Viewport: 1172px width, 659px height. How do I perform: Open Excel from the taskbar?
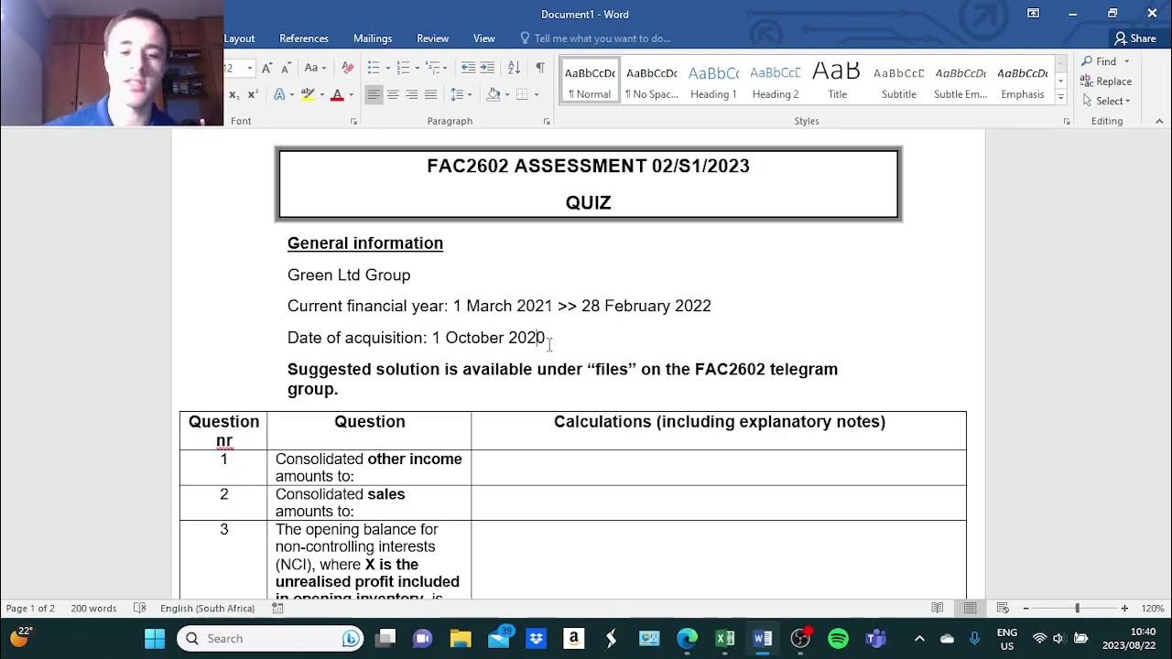tap(724, 638)
